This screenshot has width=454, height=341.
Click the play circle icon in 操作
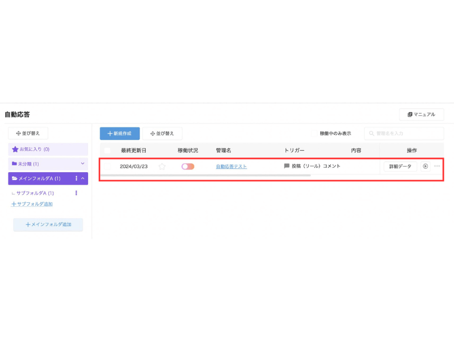[425, 167]
